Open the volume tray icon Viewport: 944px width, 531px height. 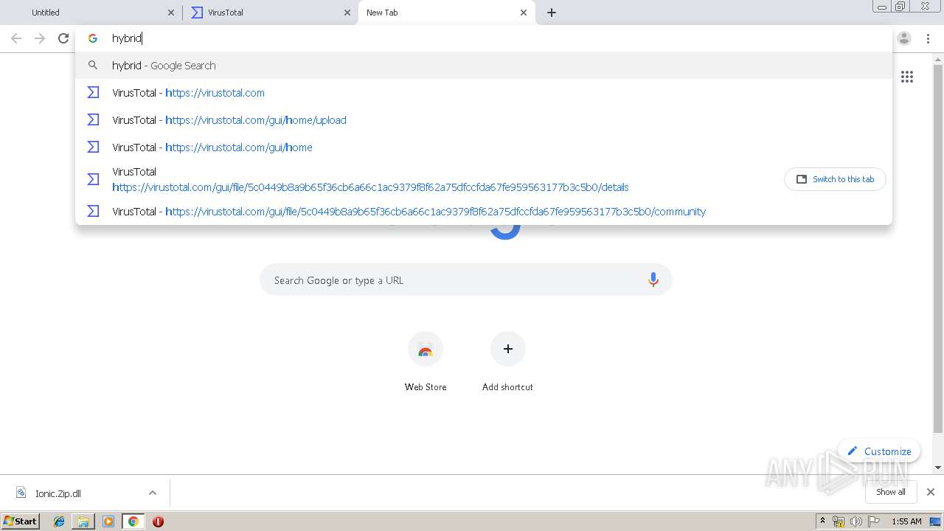[856, 521]
